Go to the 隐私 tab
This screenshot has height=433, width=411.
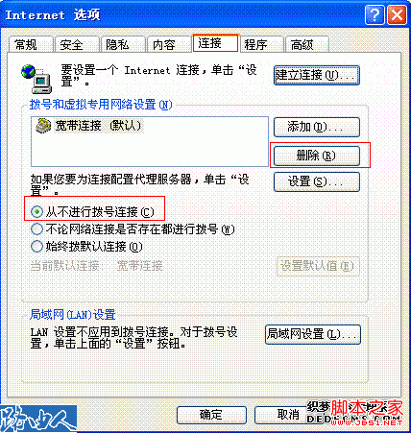[x=123, y=44]
